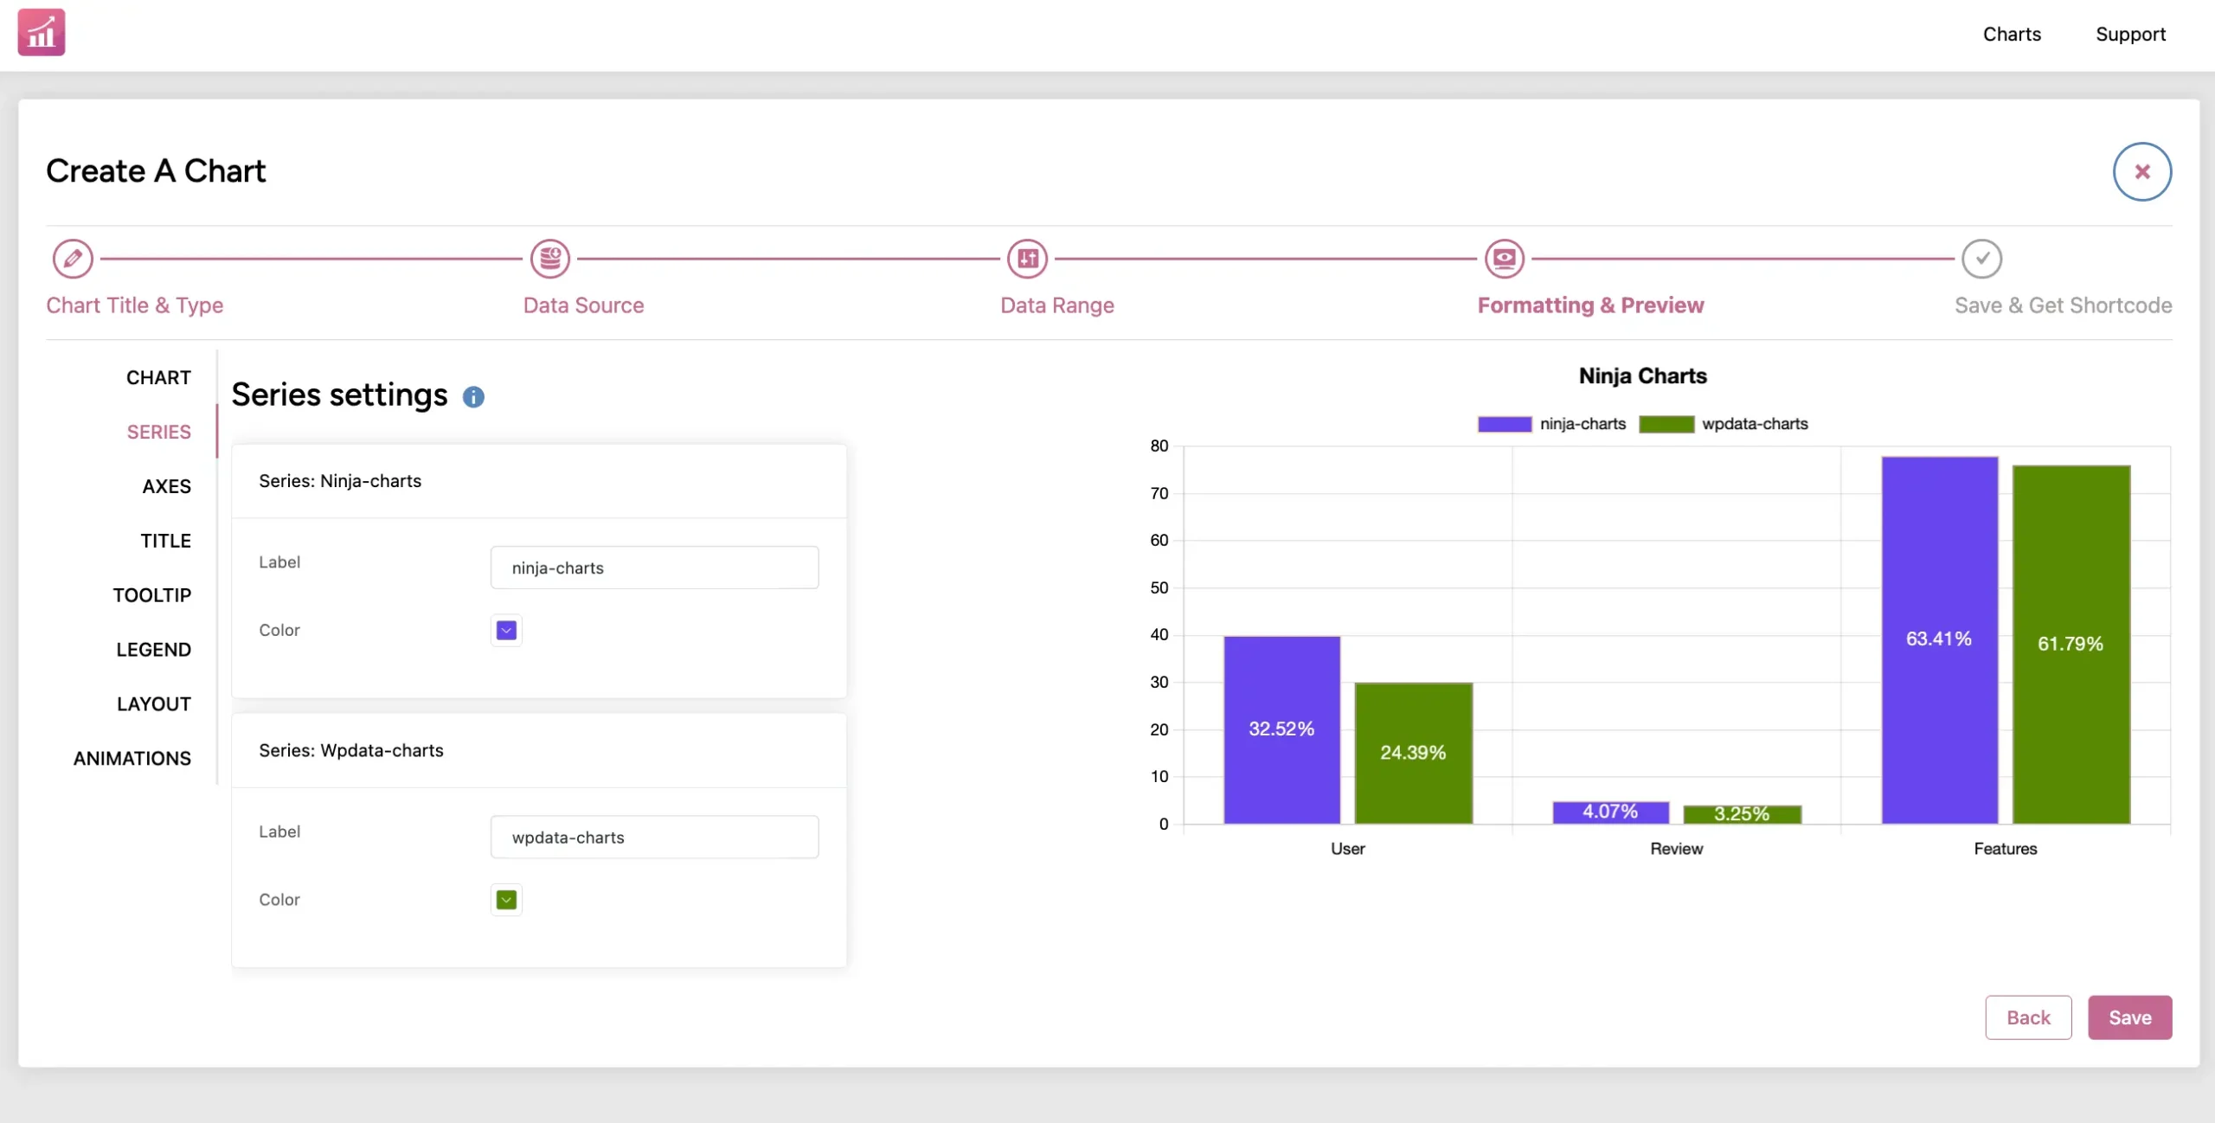Click the Data Source step label

pos(584,305)
